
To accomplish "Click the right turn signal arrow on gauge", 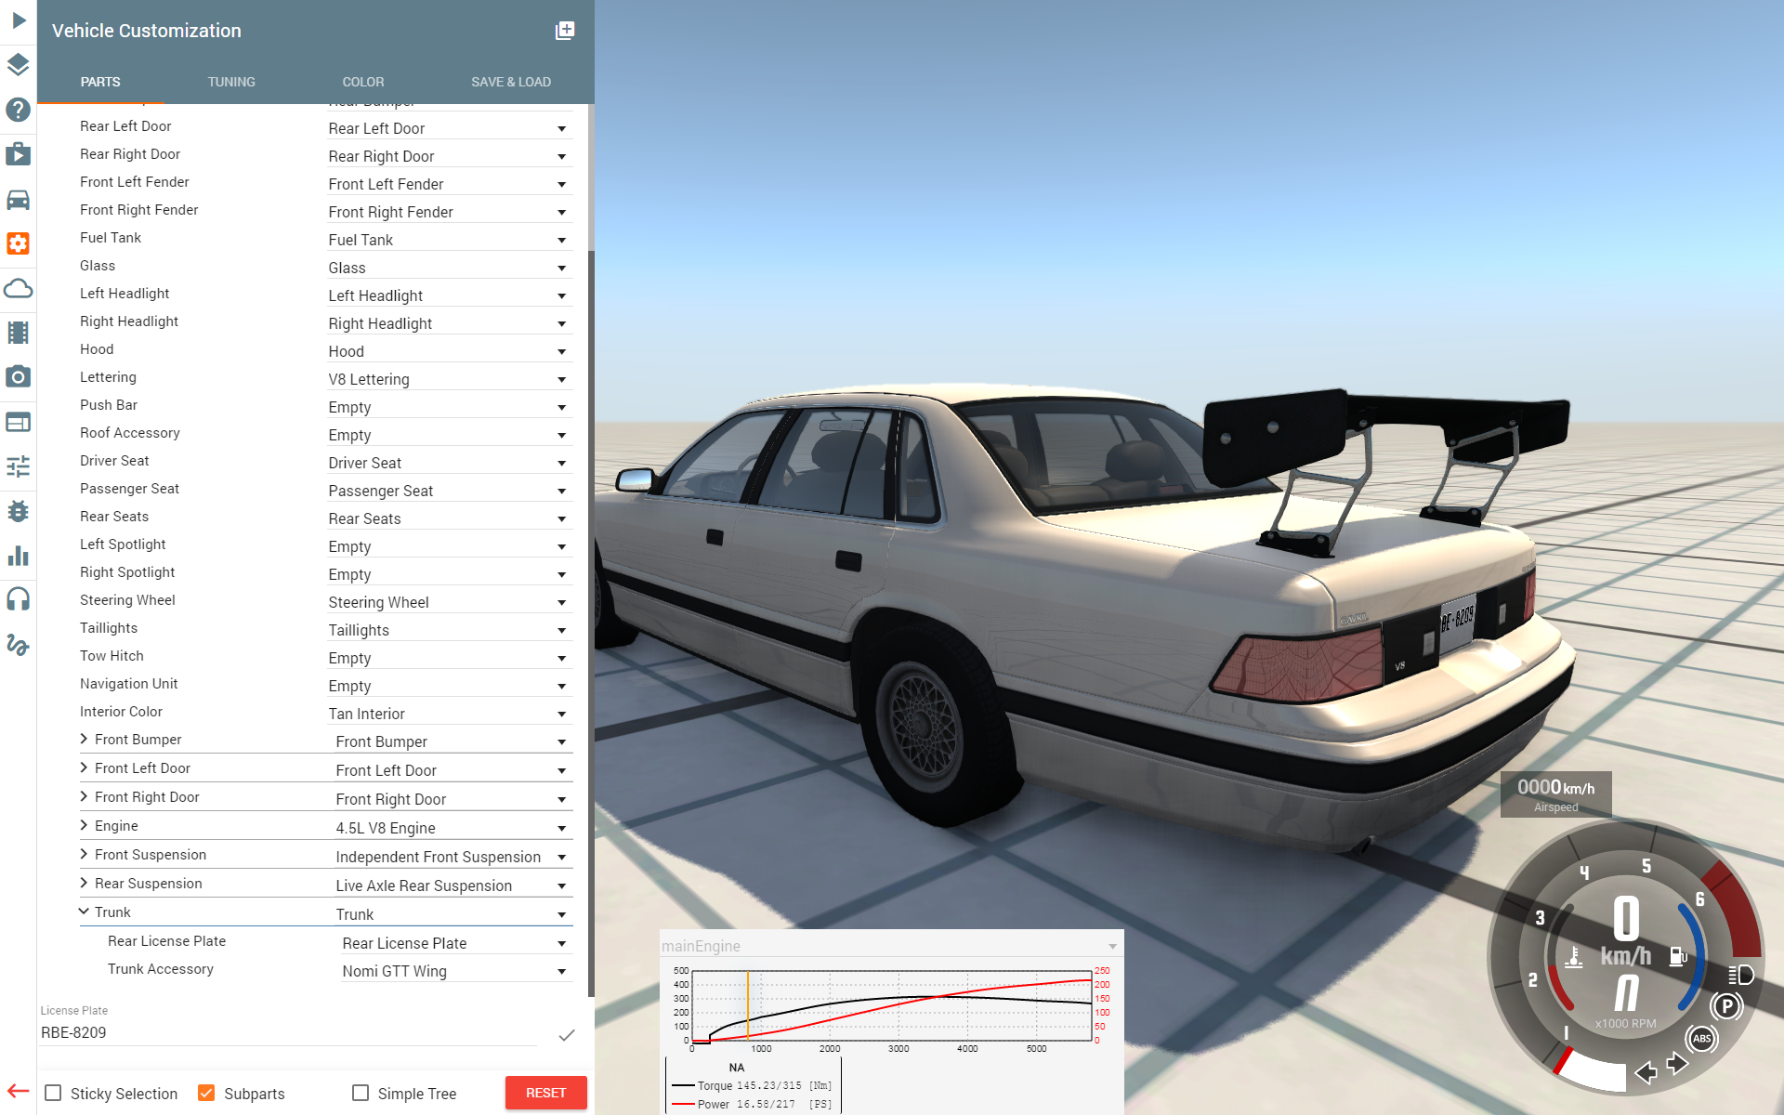I will (x=1677, y=1063).
